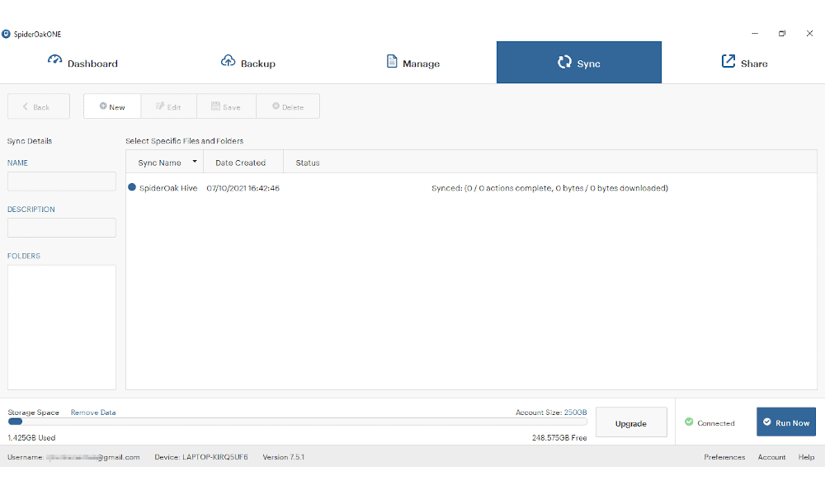Click the Dashboard gauge icon
This screenshot has height=495, width=825.
click(x=54, y=59)
